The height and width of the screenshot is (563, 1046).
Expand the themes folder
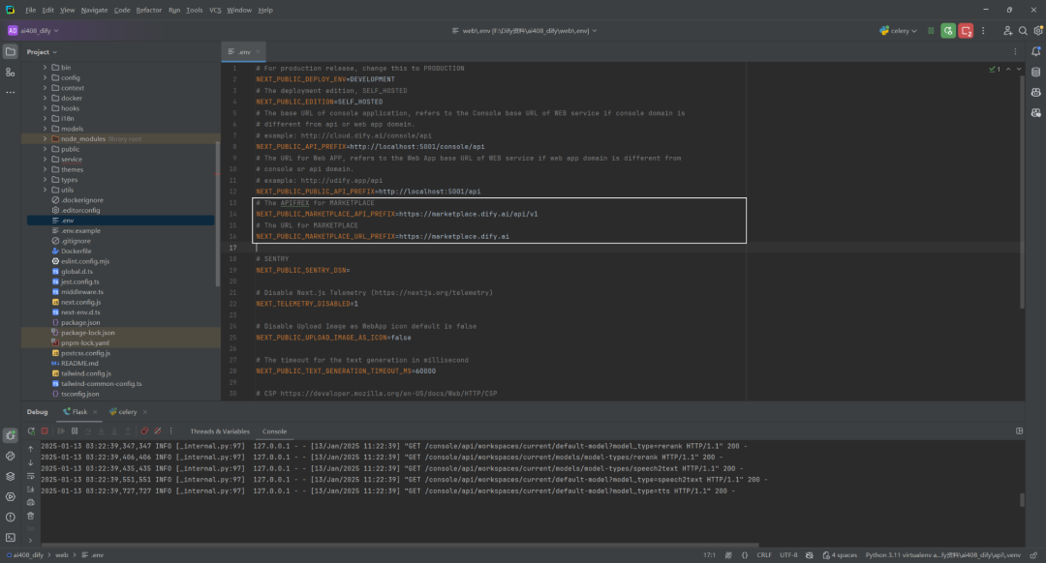click(x=45, y=169)
